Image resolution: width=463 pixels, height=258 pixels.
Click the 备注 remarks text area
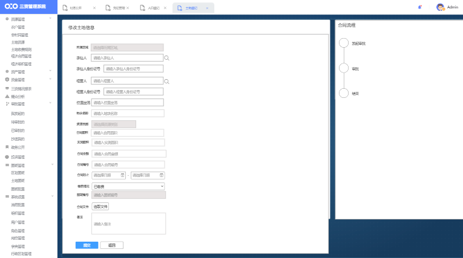point(128,223)
